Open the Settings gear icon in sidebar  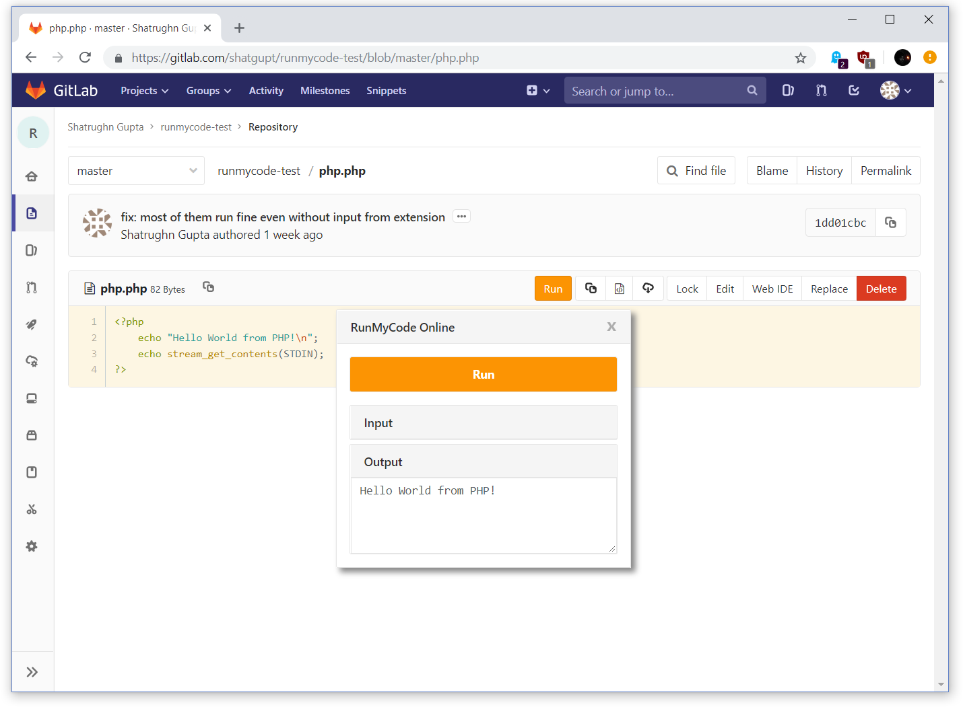tap(32, 546)
